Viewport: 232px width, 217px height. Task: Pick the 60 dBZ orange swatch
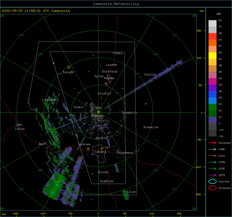(x=212, y=43)
